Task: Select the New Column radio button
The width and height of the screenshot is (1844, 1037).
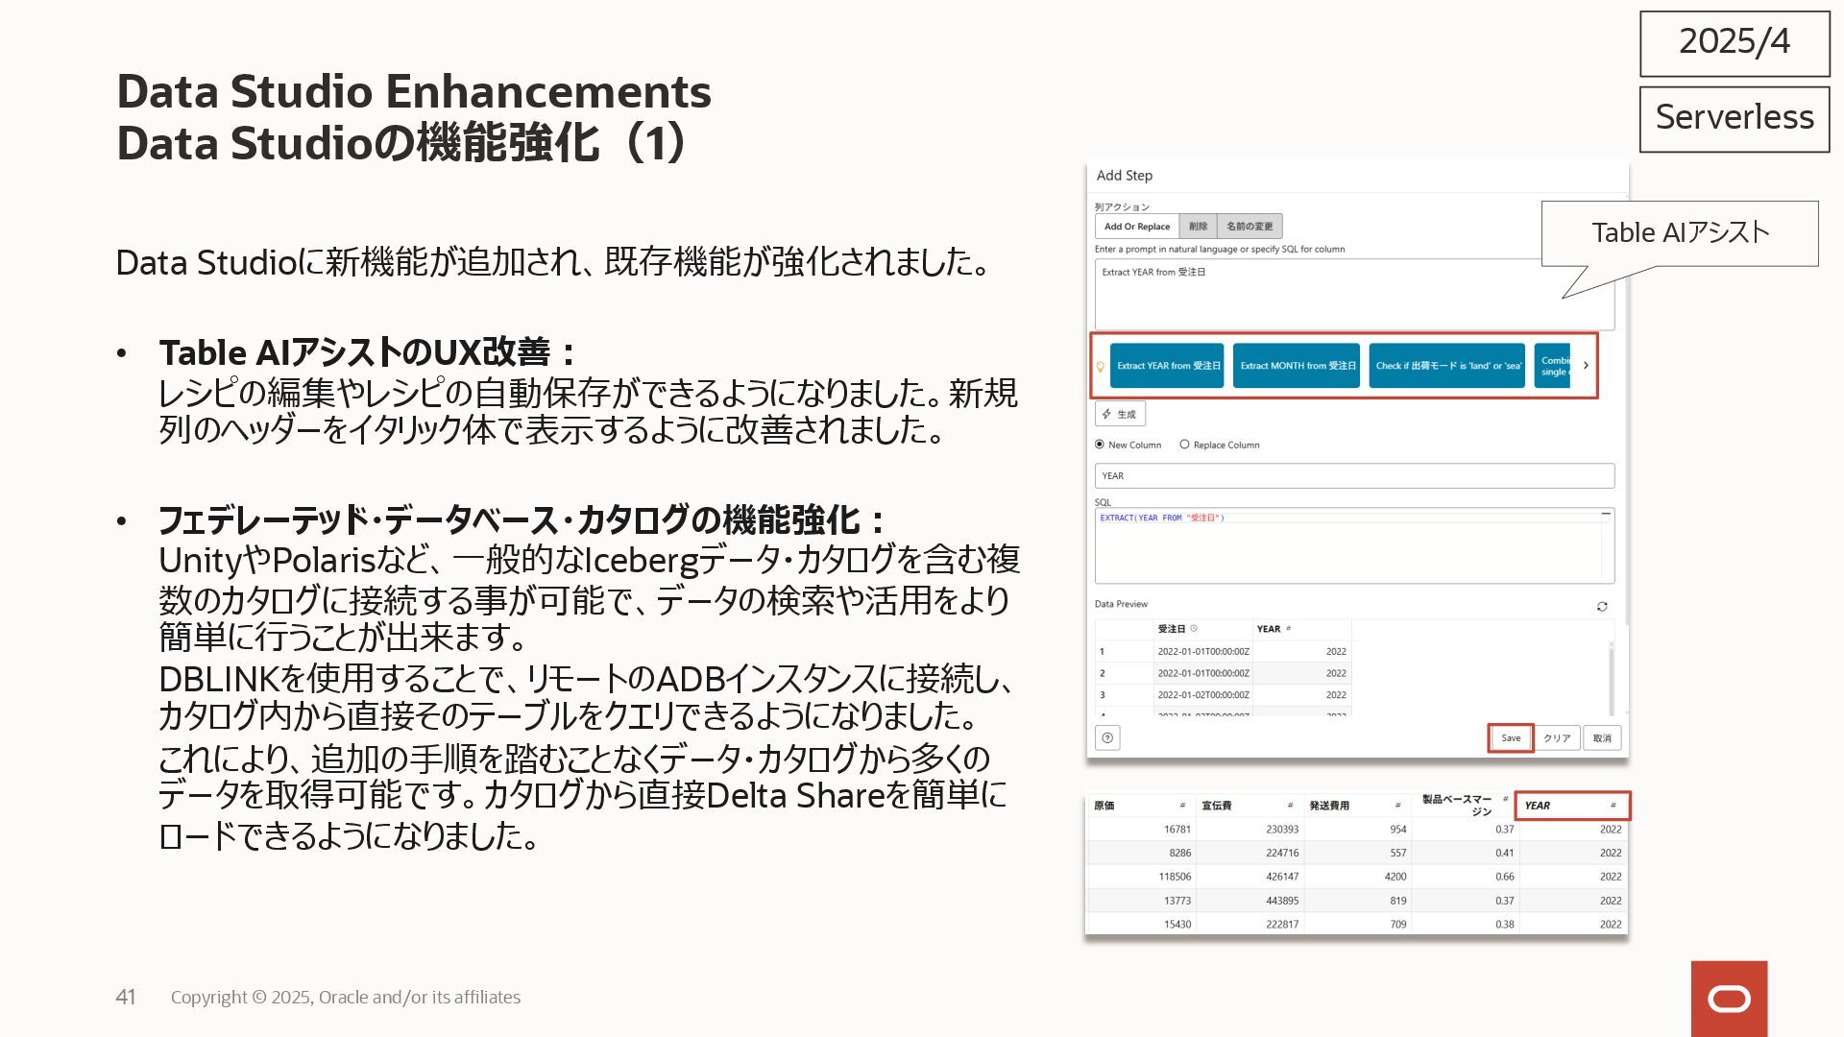Action: pyautogui.click(x=1100, y=445)
